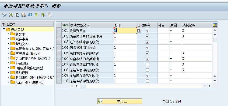Screen dimensions: 228x106
Task: Click the folder icon for 后勤住处系统统计组
Action: click(x=13, y=82)
